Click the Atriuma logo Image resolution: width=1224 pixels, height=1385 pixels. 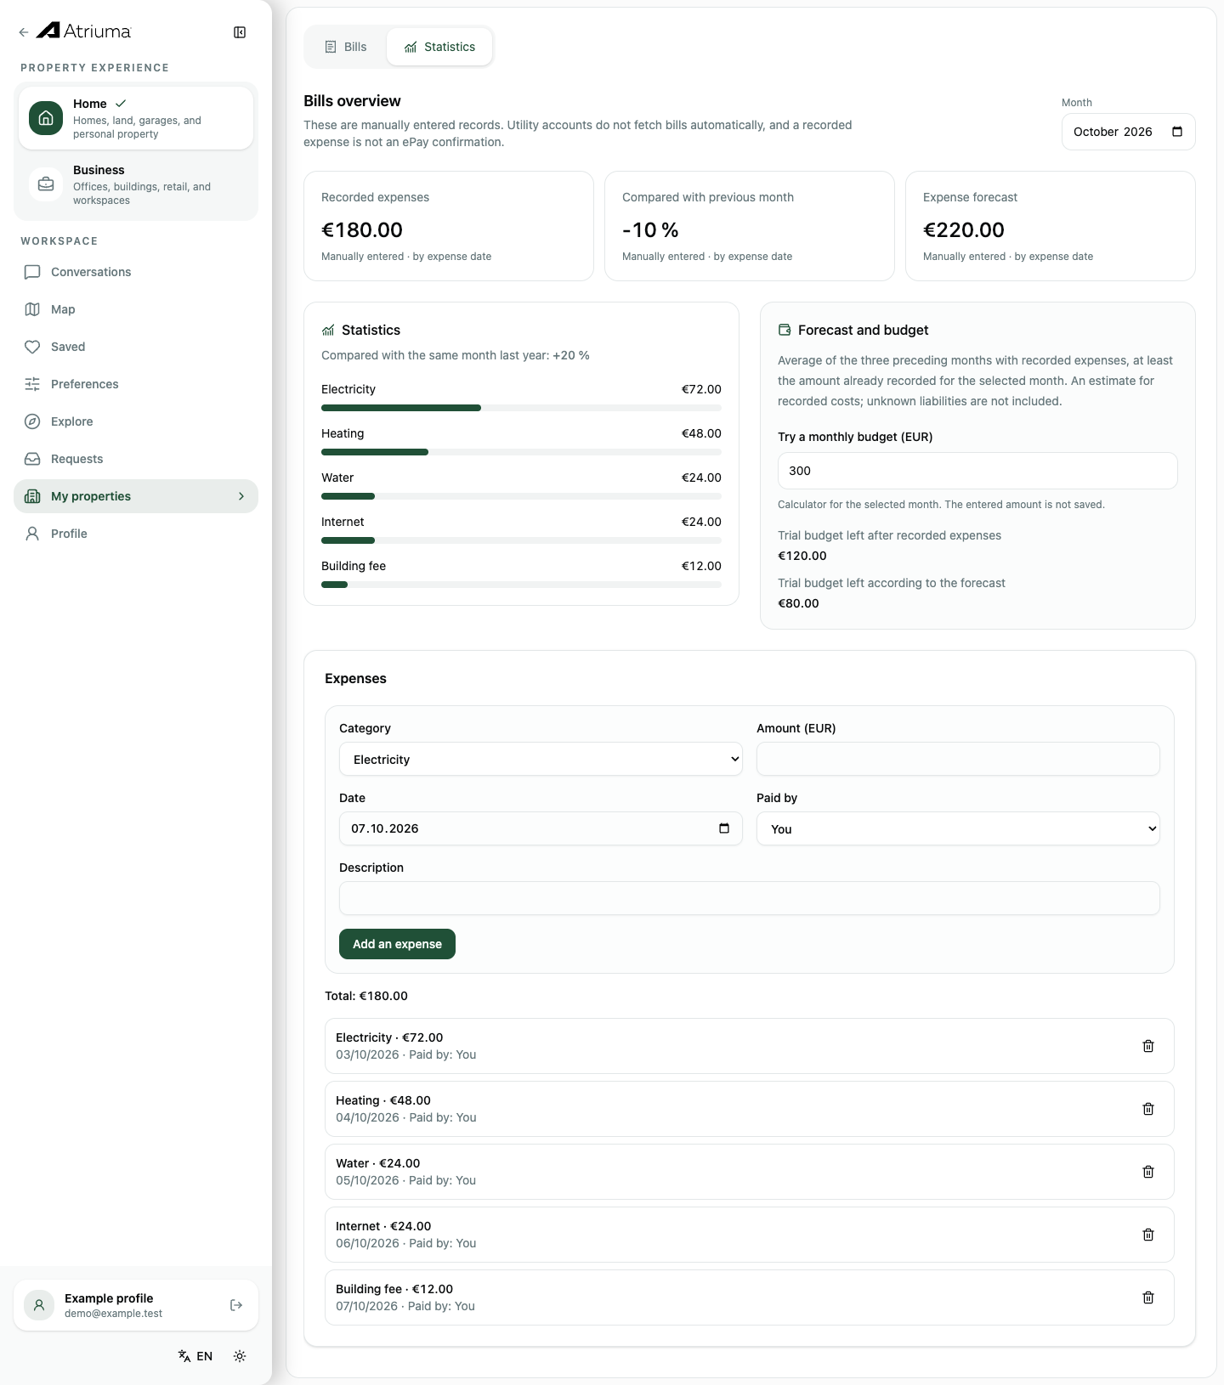(x=84, y=31)
